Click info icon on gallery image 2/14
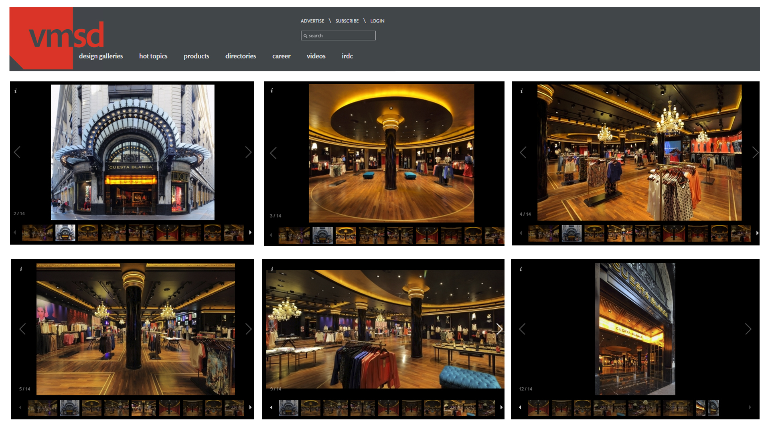This screenshot has width=770, height=433. [x=16, y=91]
